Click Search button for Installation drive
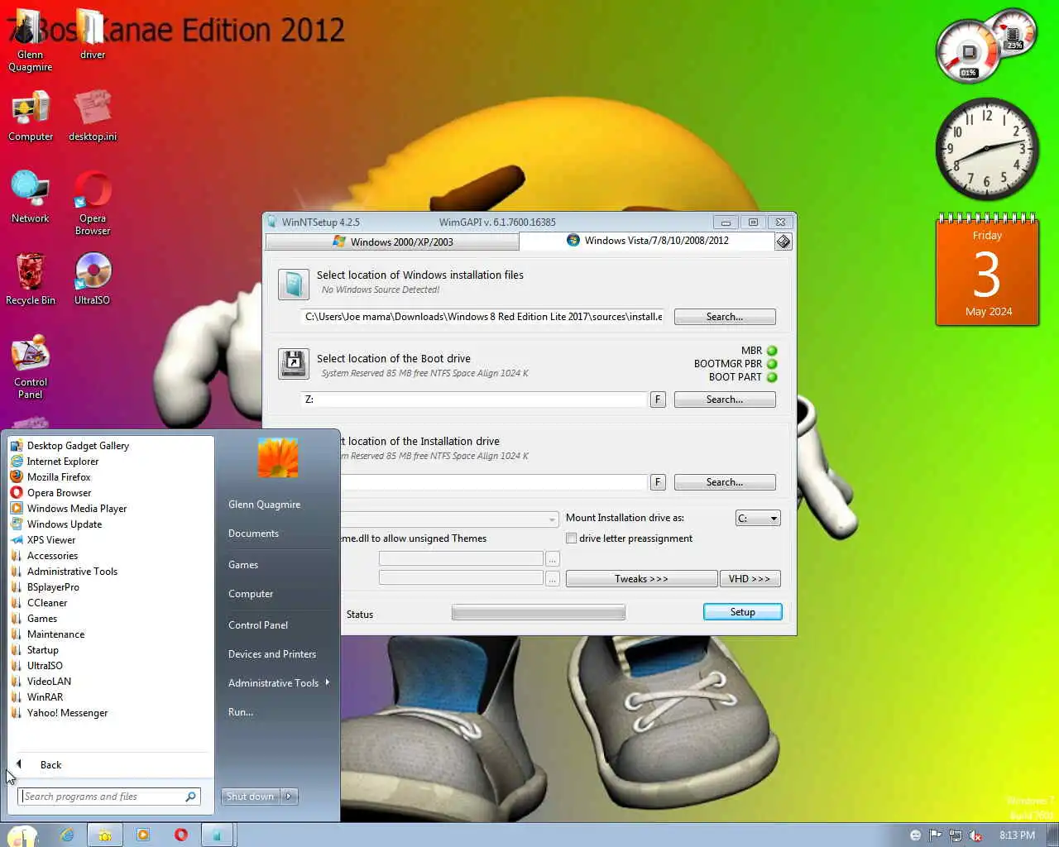 pyautogui.click(x=725, y=482)
